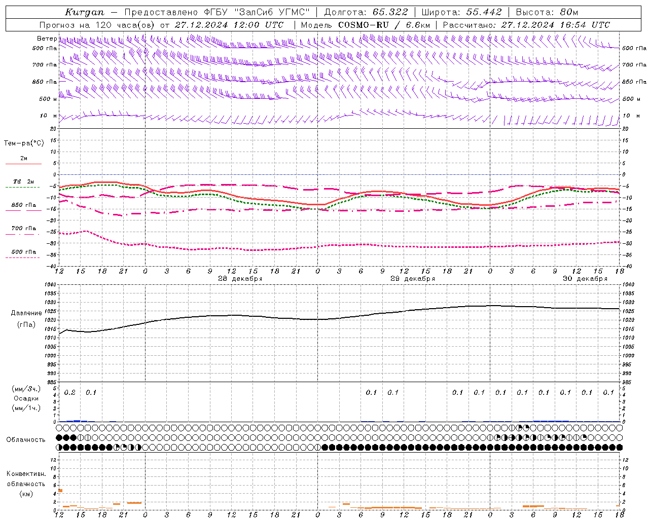Click the "700 гПа" temperature legend entry

[24, 229]
